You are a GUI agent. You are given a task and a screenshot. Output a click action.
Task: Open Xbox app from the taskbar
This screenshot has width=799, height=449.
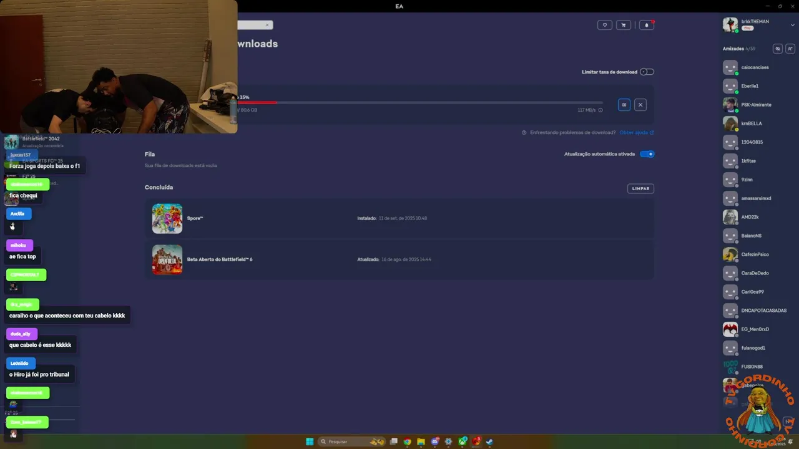pyautogui.click(x=463, y=442)
